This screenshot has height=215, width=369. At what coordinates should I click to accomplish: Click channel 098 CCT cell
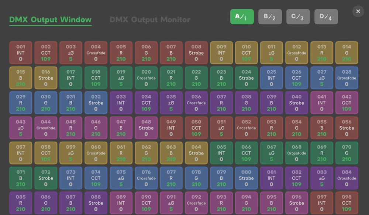(346, 203)
